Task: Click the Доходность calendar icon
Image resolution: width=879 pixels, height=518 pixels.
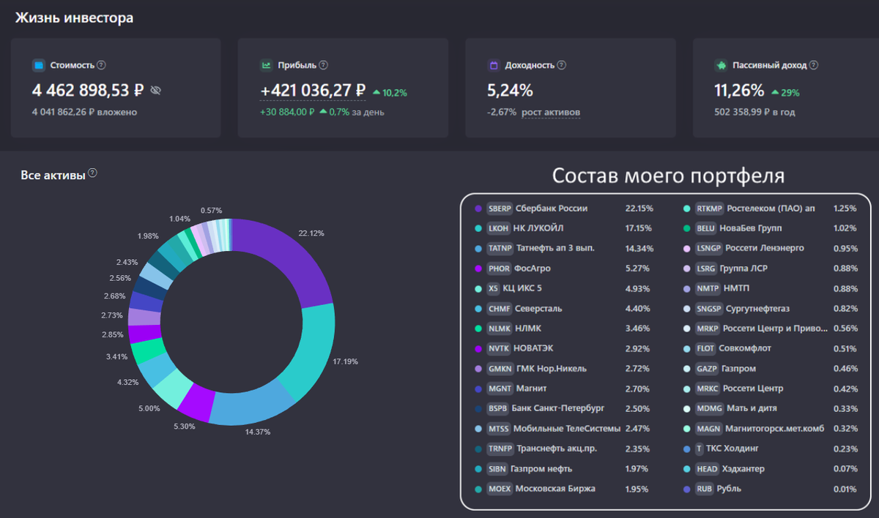Action: [494, 65]
